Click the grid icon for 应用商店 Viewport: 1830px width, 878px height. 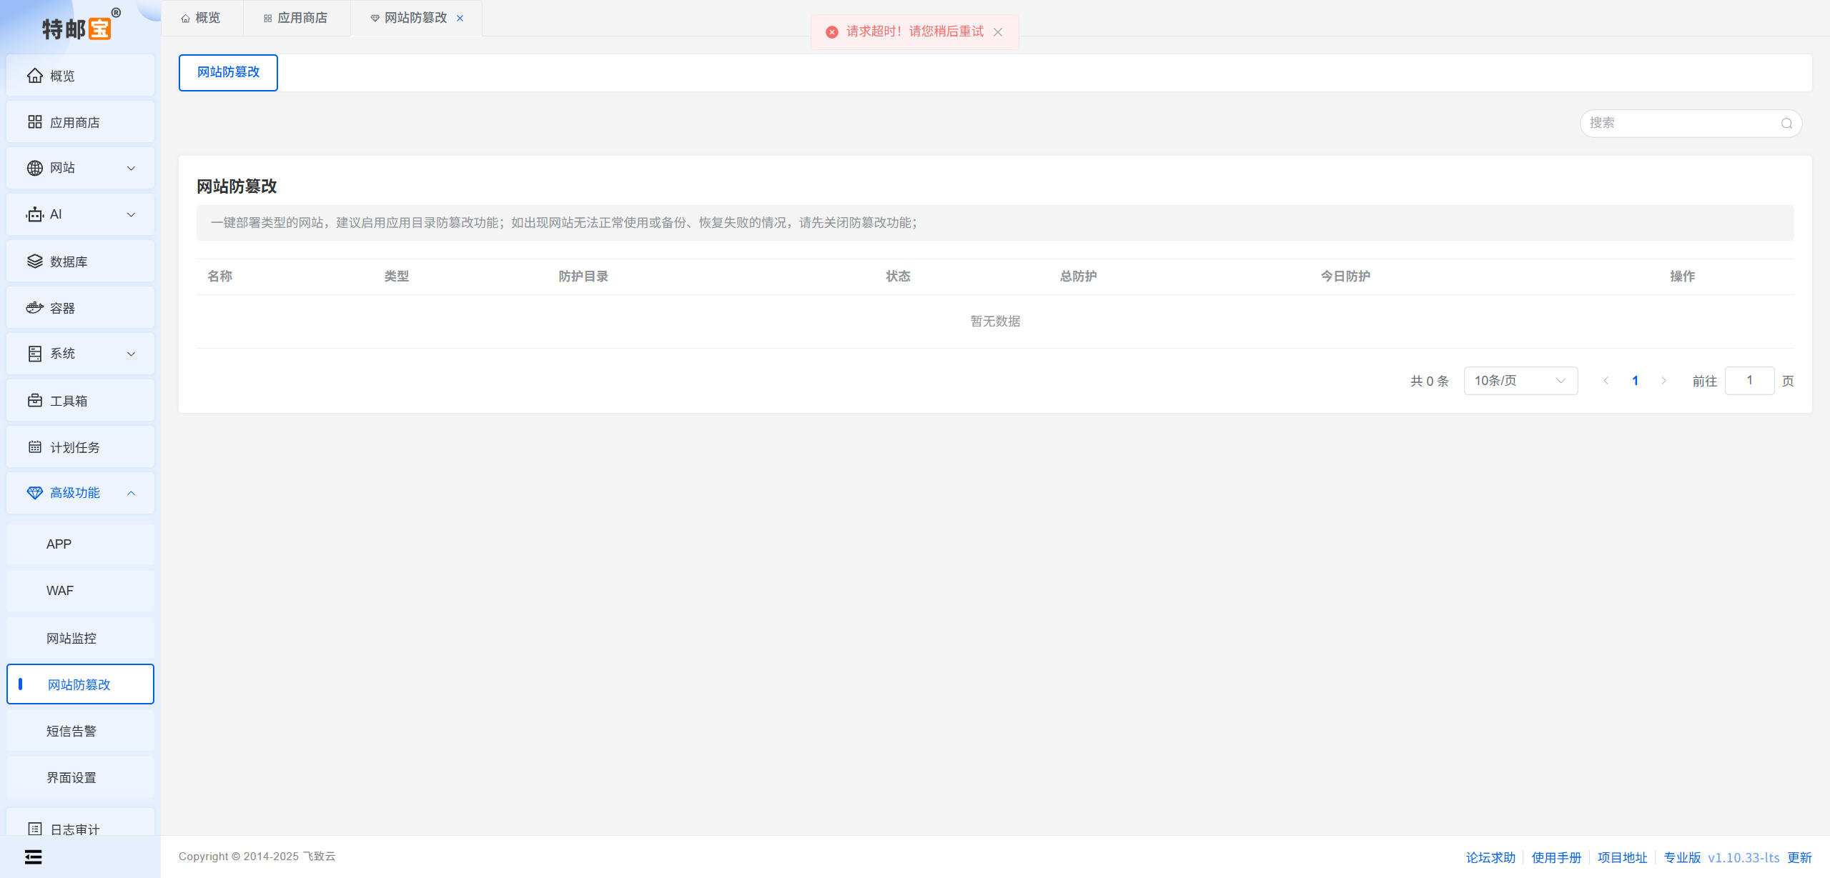click(34, 122)
